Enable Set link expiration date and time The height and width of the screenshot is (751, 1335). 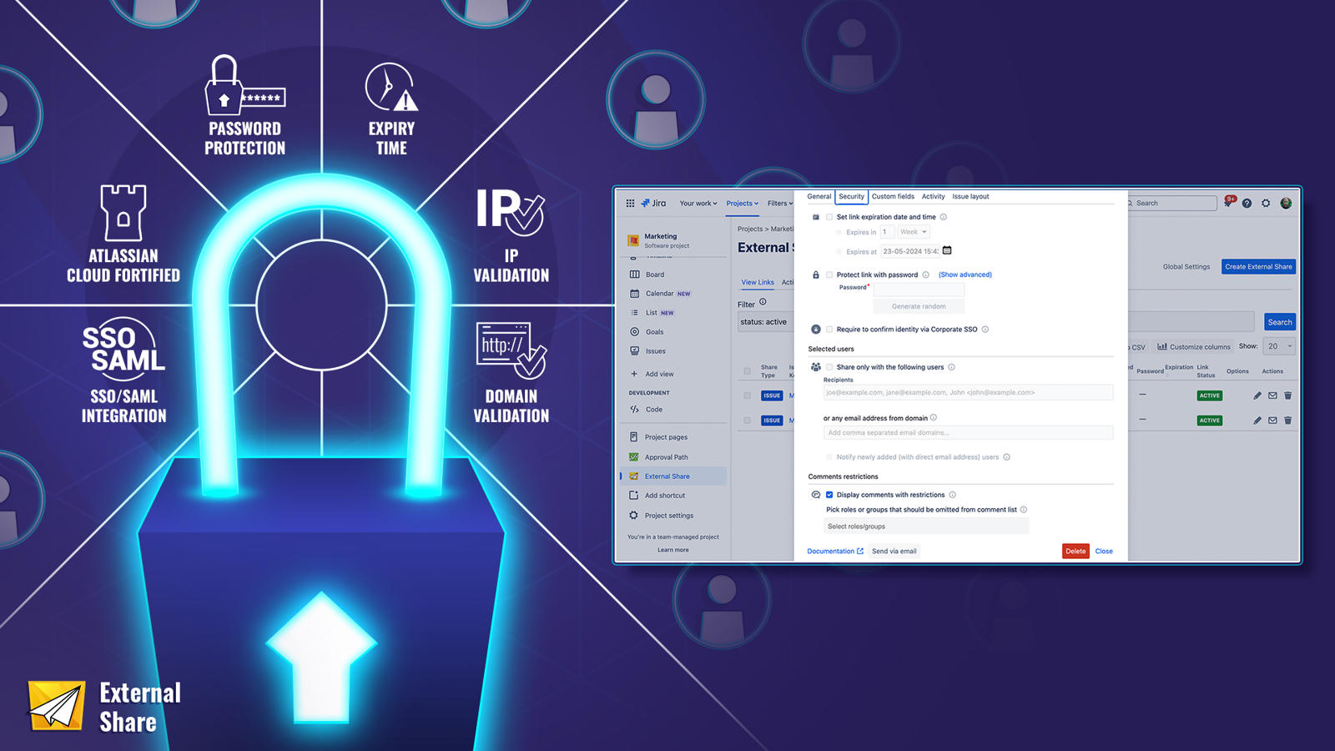point(829,216)
